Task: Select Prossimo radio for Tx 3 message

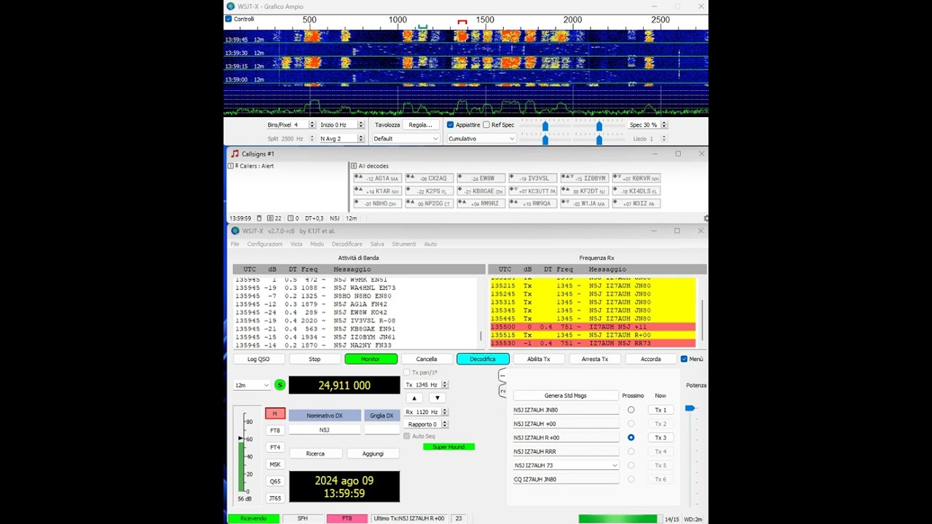Action: (x=631, y=437)
